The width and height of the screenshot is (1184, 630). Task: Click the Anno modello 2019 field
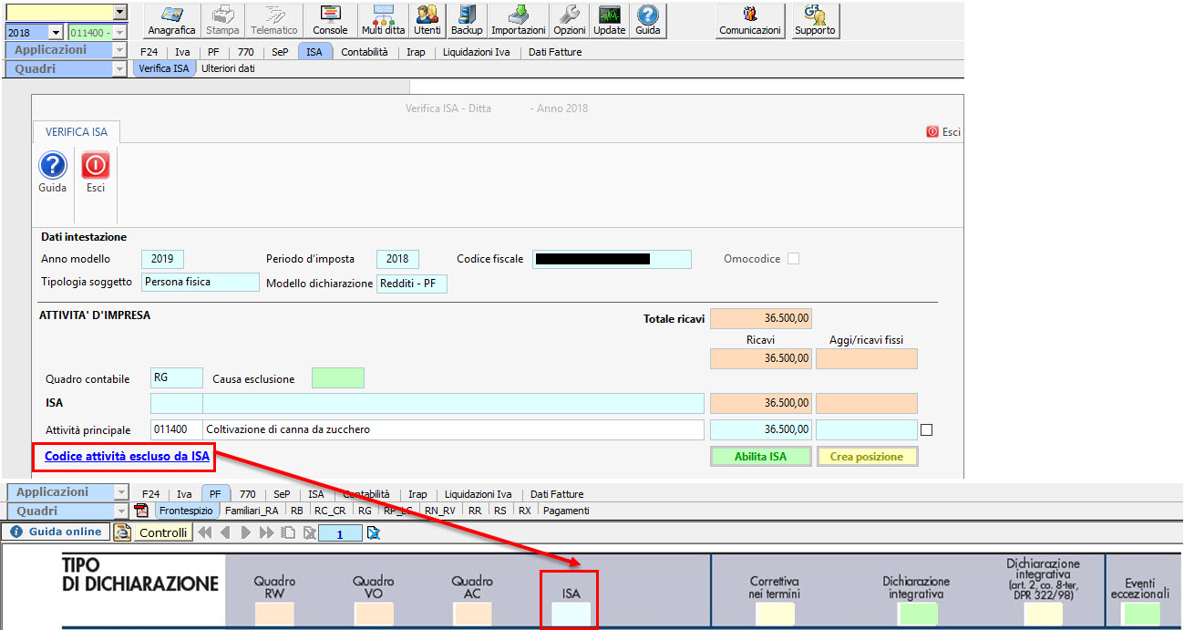(x=163, y=259)
